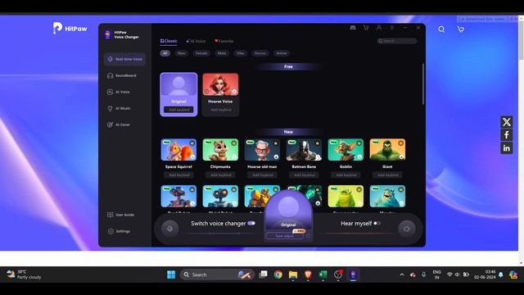Screen dimensions: 524x295
Task: Click the website search magnifier icon
Action: pos(441,29)
